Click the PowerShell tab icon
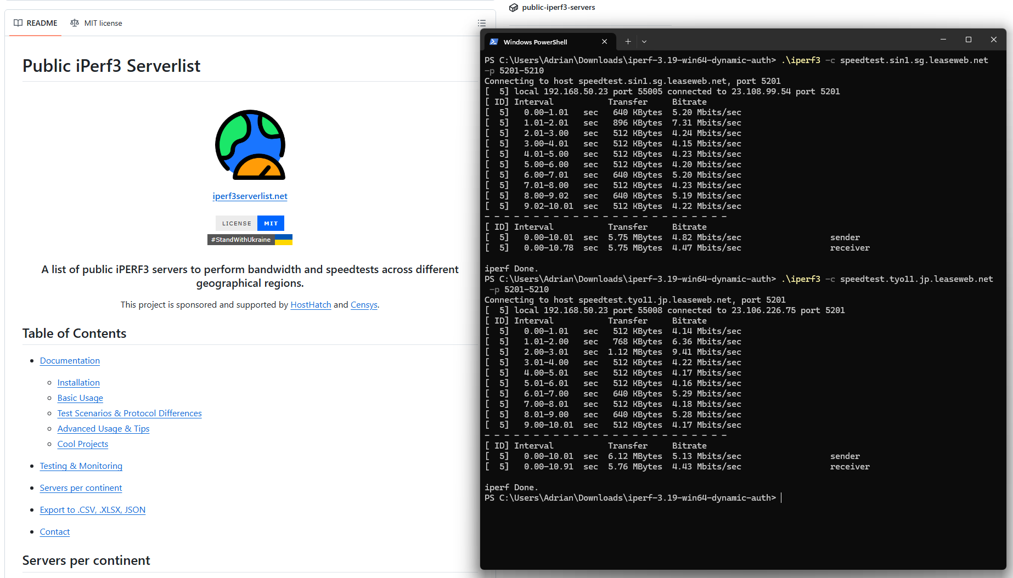1013x578 pixels. point(494,42)
